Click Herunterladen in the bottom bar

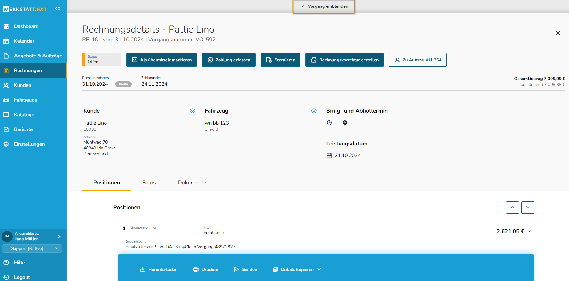[159, 269]
